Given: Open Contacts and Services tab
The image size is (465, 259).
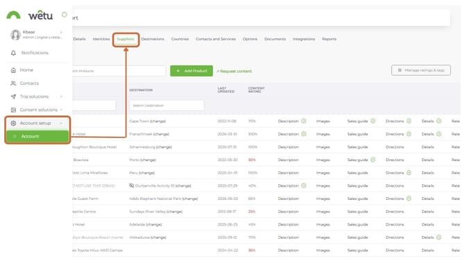Looking at the screenshot, I should 216,39.
